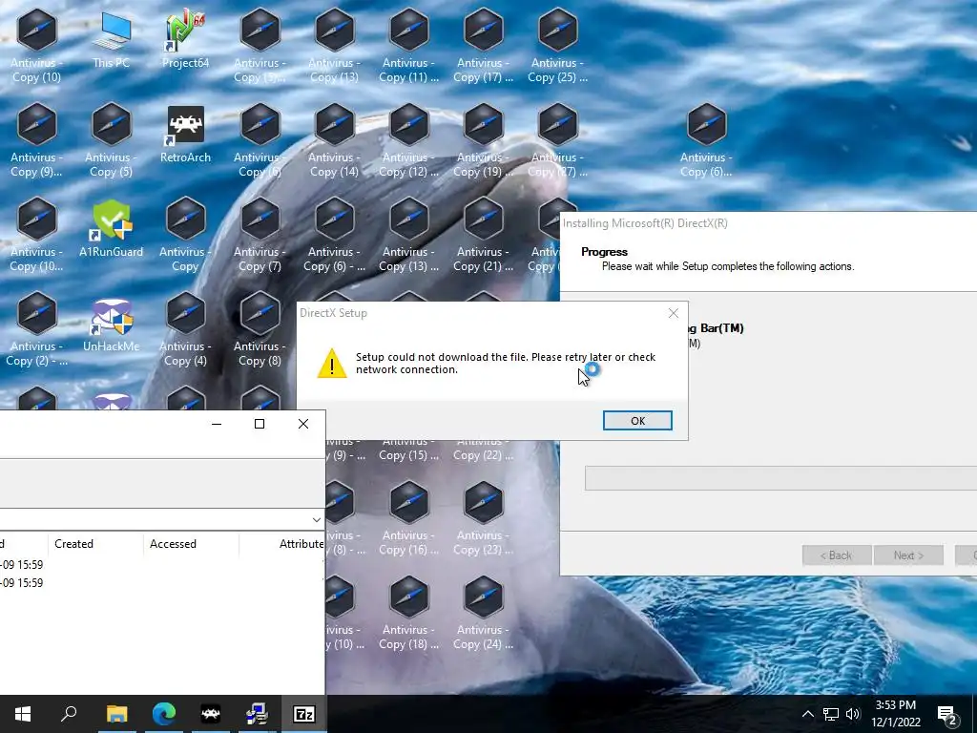Switch to the DirectX installer taskbar icon

(257, 714)
